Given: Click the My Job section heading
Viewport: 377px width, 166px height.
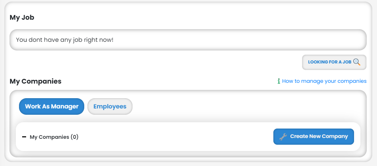Looking at the screenshot, I should click(22, 18).
